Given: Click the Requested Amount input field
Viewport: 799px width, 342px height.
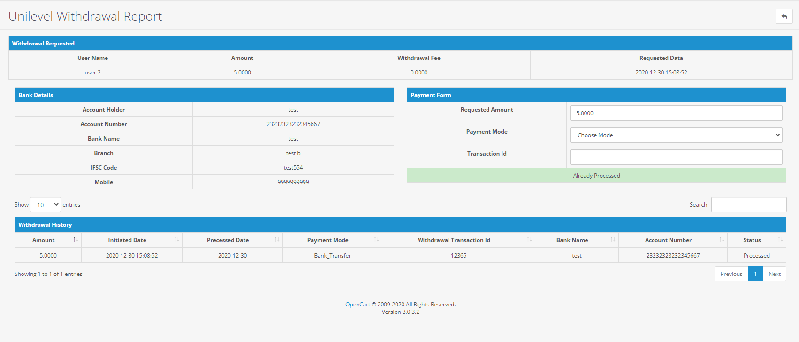Looking at the screenshot, I should point(676,113).
